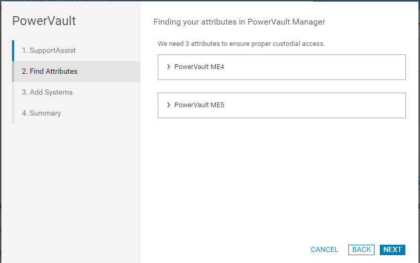Expand the PowerVault ME5 chevron arrow
Screen dimensions: 420x263
click(168, 105)
